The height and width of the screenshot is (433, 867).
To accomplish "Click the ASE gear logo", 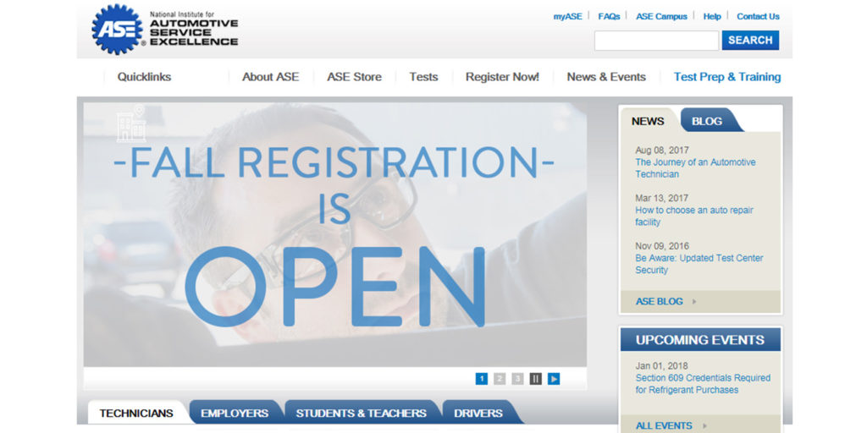I will pyautogui.click(x=117, y=30).
